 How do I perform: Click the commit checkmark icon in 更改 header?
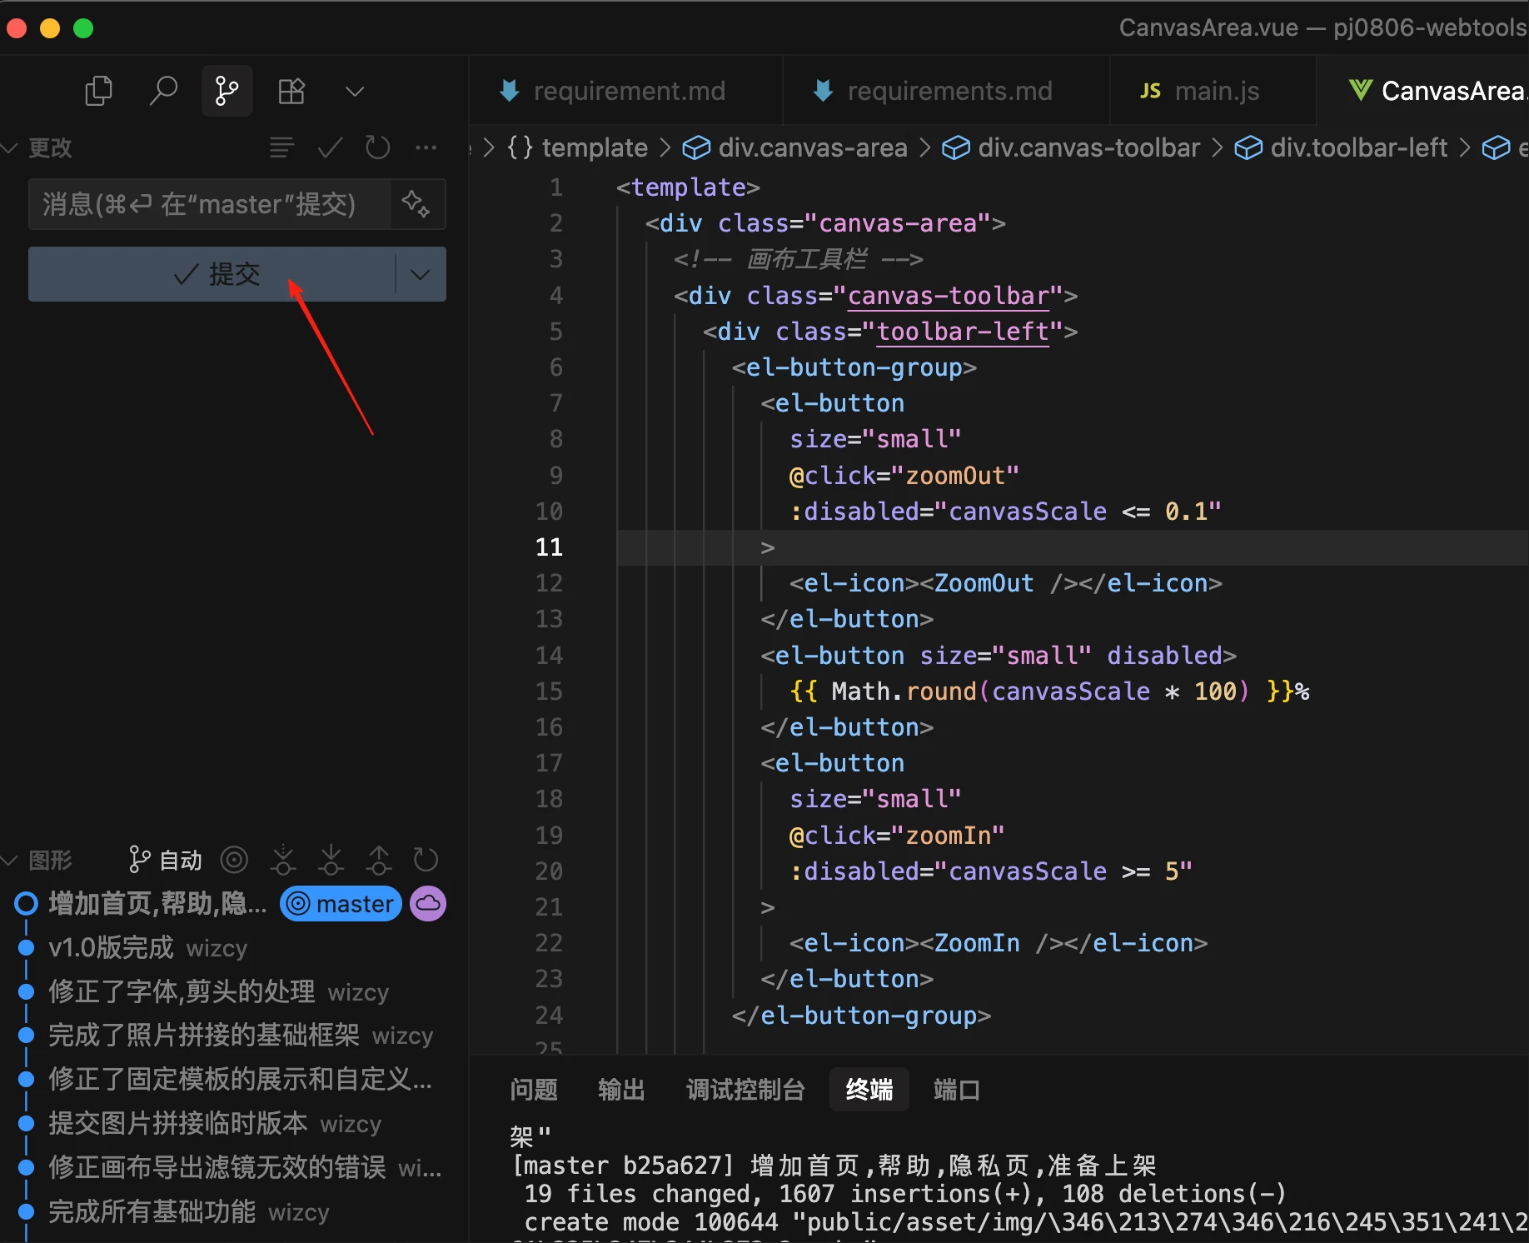pos(330,148)
